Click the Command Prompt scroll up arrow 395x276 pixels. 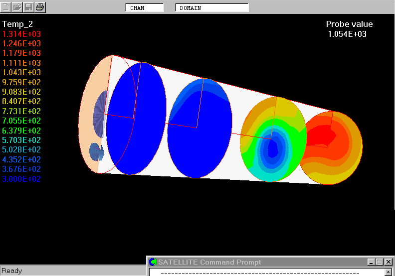click(389, 272)
